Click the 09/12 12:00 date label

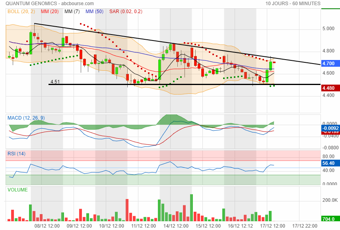point(79,226)
